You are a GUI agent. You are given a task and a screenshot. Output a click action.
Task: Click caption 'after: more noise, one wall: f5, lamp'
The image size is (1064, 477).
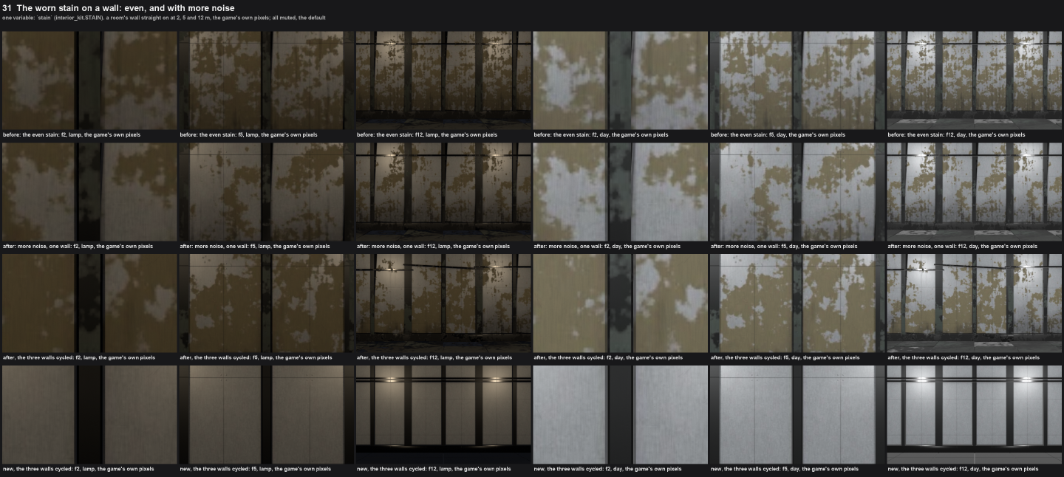(255, 247)
